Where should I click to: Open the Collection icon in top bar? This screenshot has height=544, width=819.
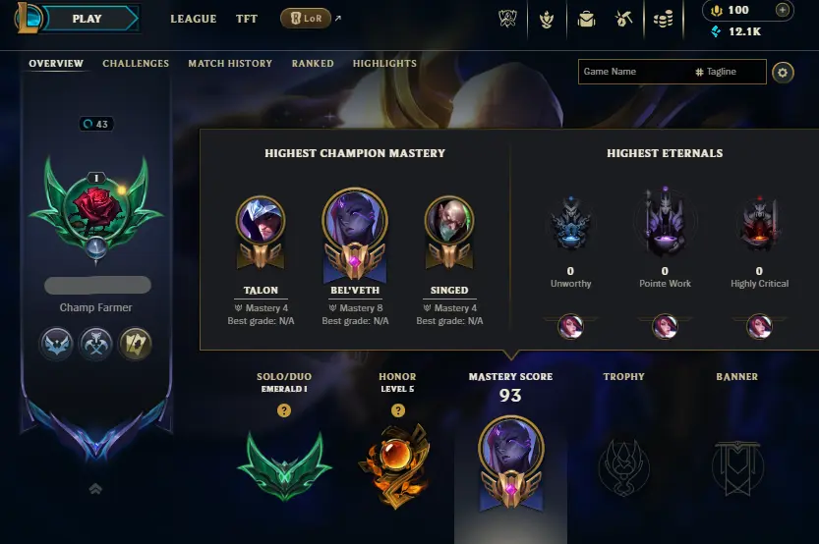point(547,20)
